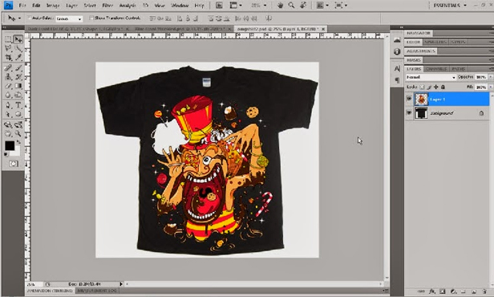Toggle lock all icon in Layers panel
Screen dimensions: 494x297
pyautogui.click(x=443, y=87)
